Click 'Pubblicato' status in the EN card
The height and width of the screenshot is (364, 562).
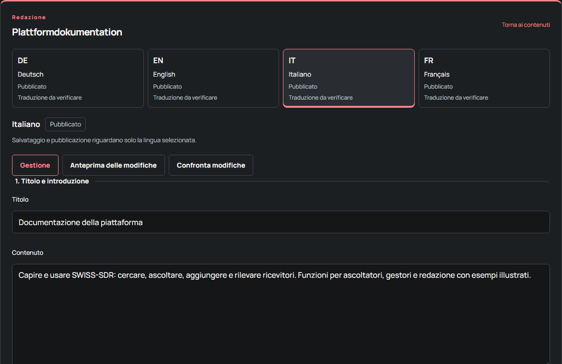(167, 87)
